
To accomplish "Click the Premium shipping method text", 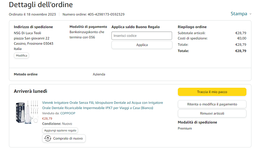I will click(x=185, y=129).
